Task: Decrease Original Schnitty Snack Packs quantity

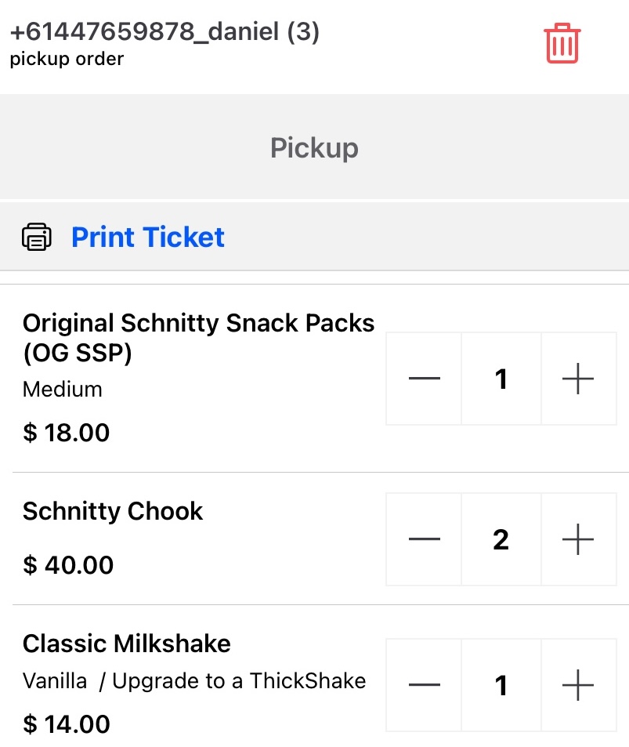Action: click(424, 379)
